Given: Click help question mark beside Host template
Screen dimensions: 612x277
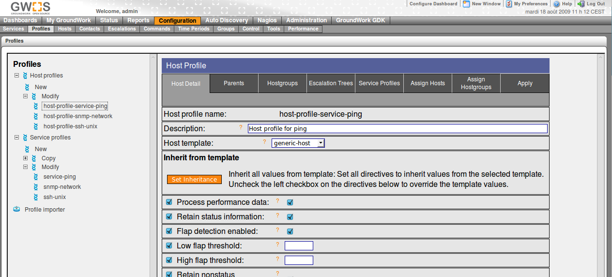Looking at the screenshot, I should (x=264, y=142).
